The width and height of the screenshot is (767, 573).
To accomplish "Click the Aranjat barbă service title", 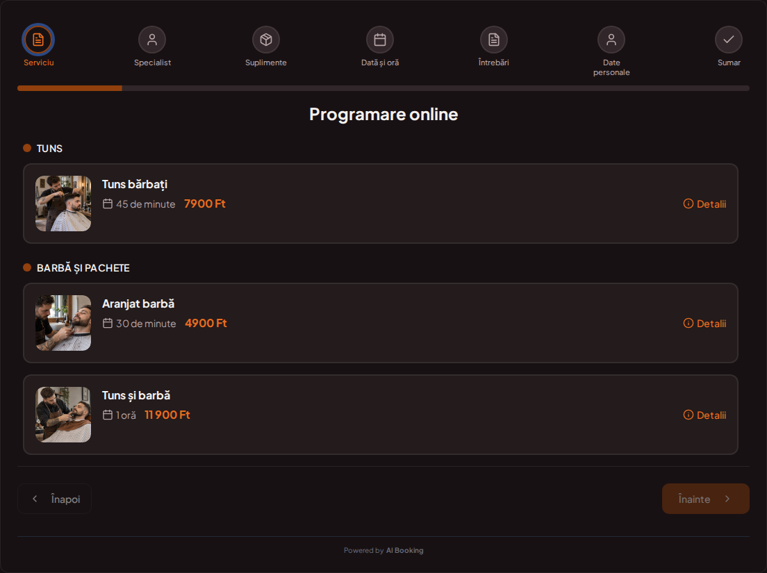I will 138,304.
